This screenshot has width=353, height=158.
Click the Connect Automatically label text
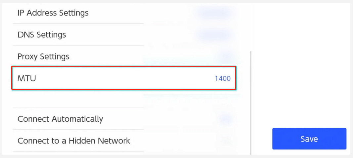(x=60, y=119)
